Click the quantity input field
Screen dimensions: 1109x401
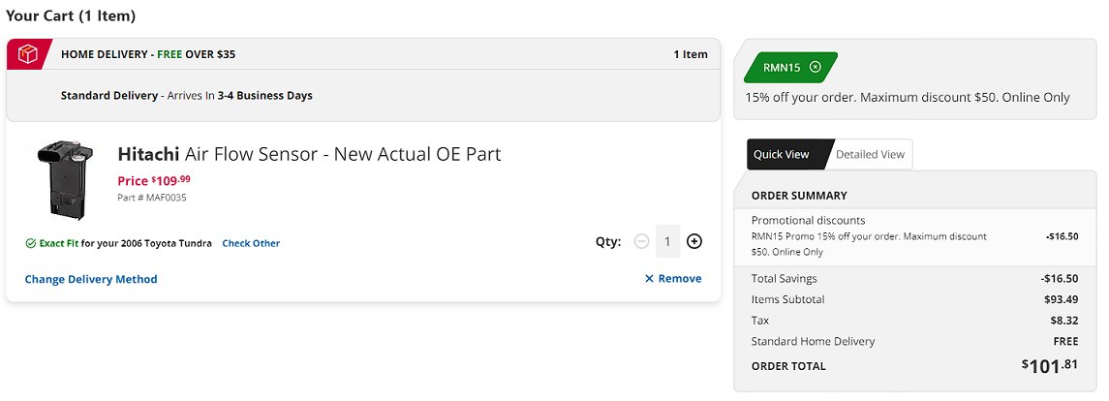[667, 241]
